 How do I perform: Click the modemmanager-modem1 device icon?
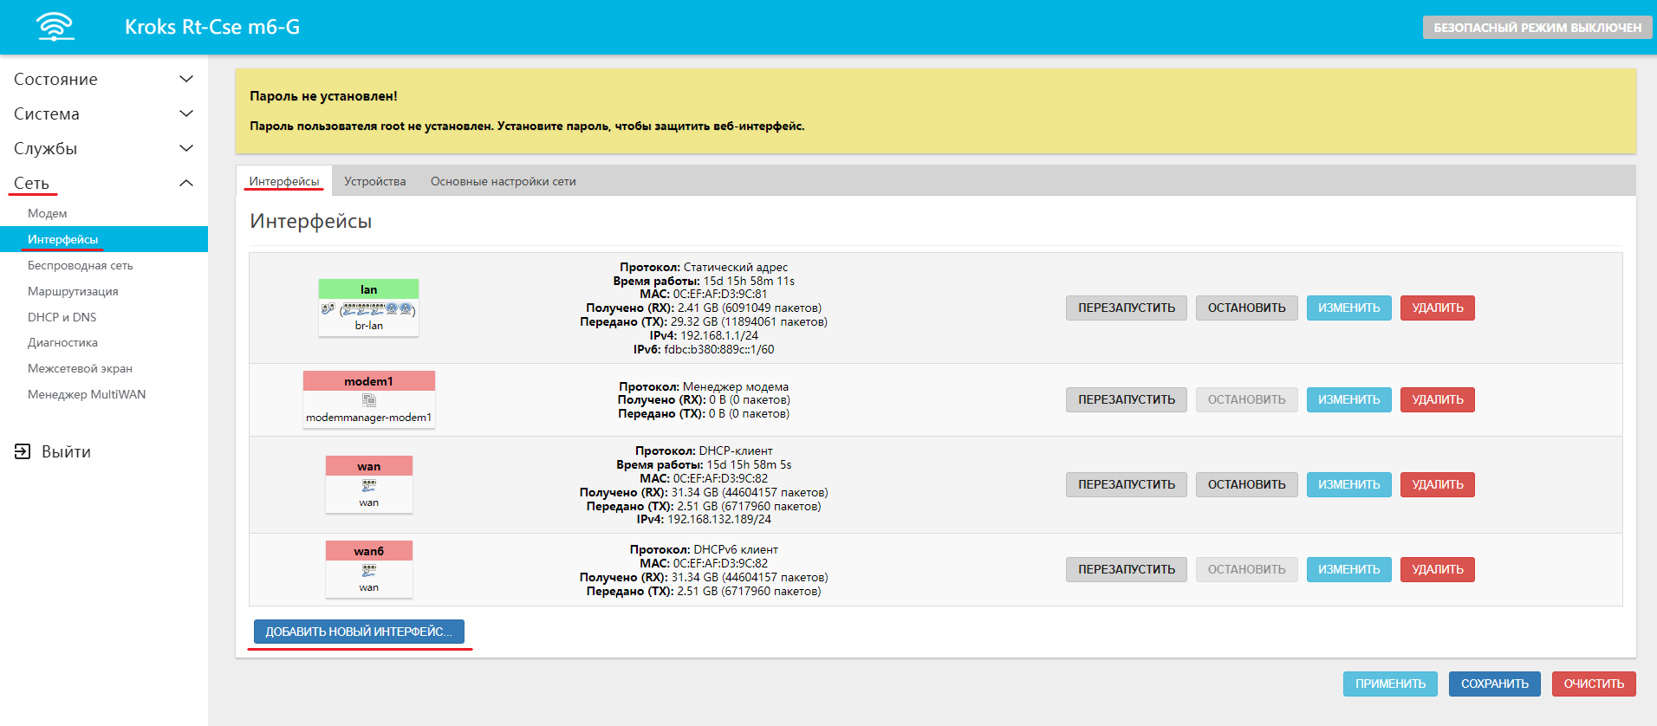368,400
